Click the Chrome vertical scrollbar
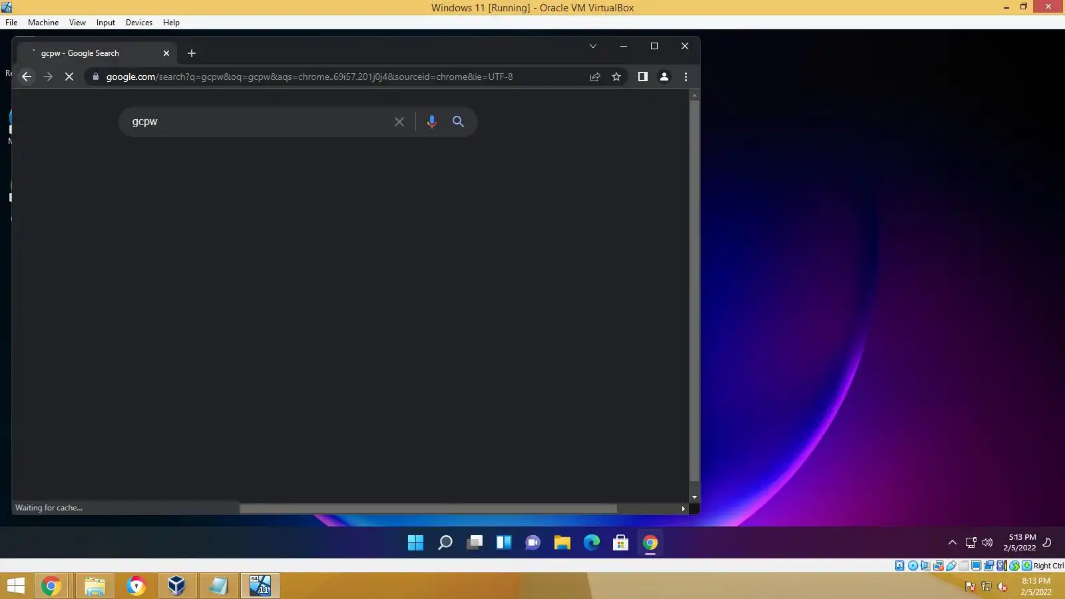The height and width of the screenshot is (599, 1065). pos(694,290)
